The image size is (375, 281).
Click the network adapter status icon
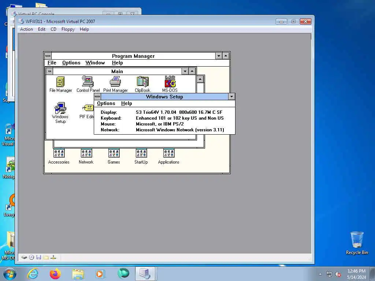pyautogui.click(x=53, y=257)
